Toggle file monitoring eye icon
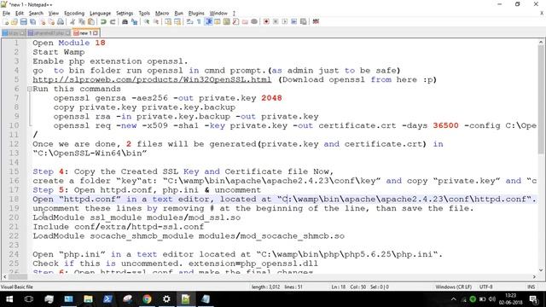Image resolution: width=546 pixels, height=307 pixels. point(254,21)
